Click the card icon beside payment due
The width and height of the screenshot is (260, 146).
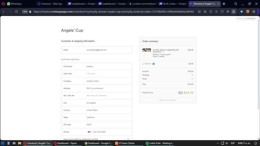(x=180, y=93)
